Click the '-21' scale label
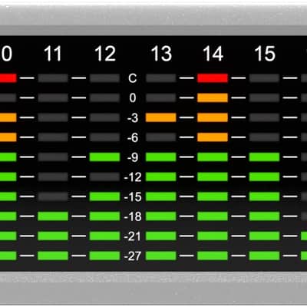The height and width of the screenshot is (307, 307). 133,236
